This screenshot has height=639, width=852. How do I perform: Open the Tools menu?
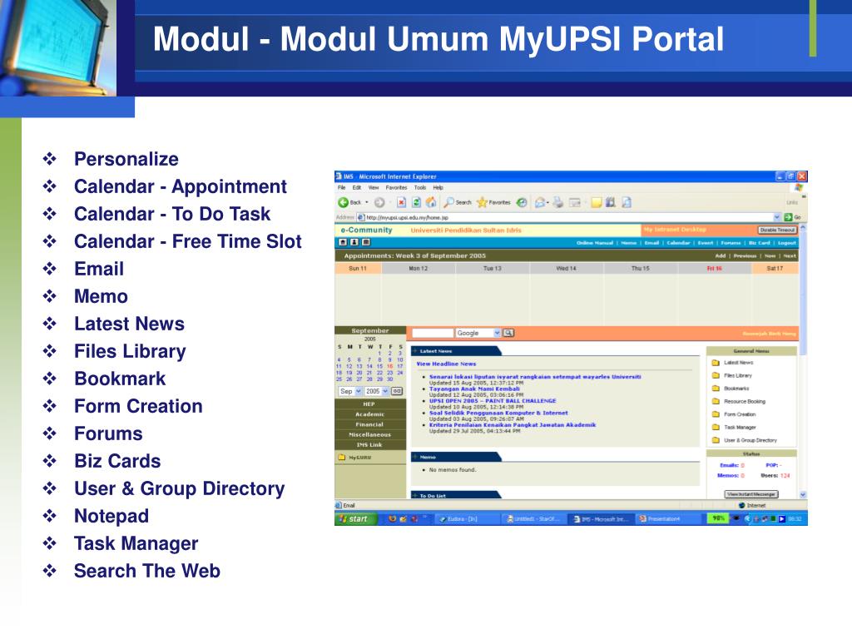click(420, 187)
